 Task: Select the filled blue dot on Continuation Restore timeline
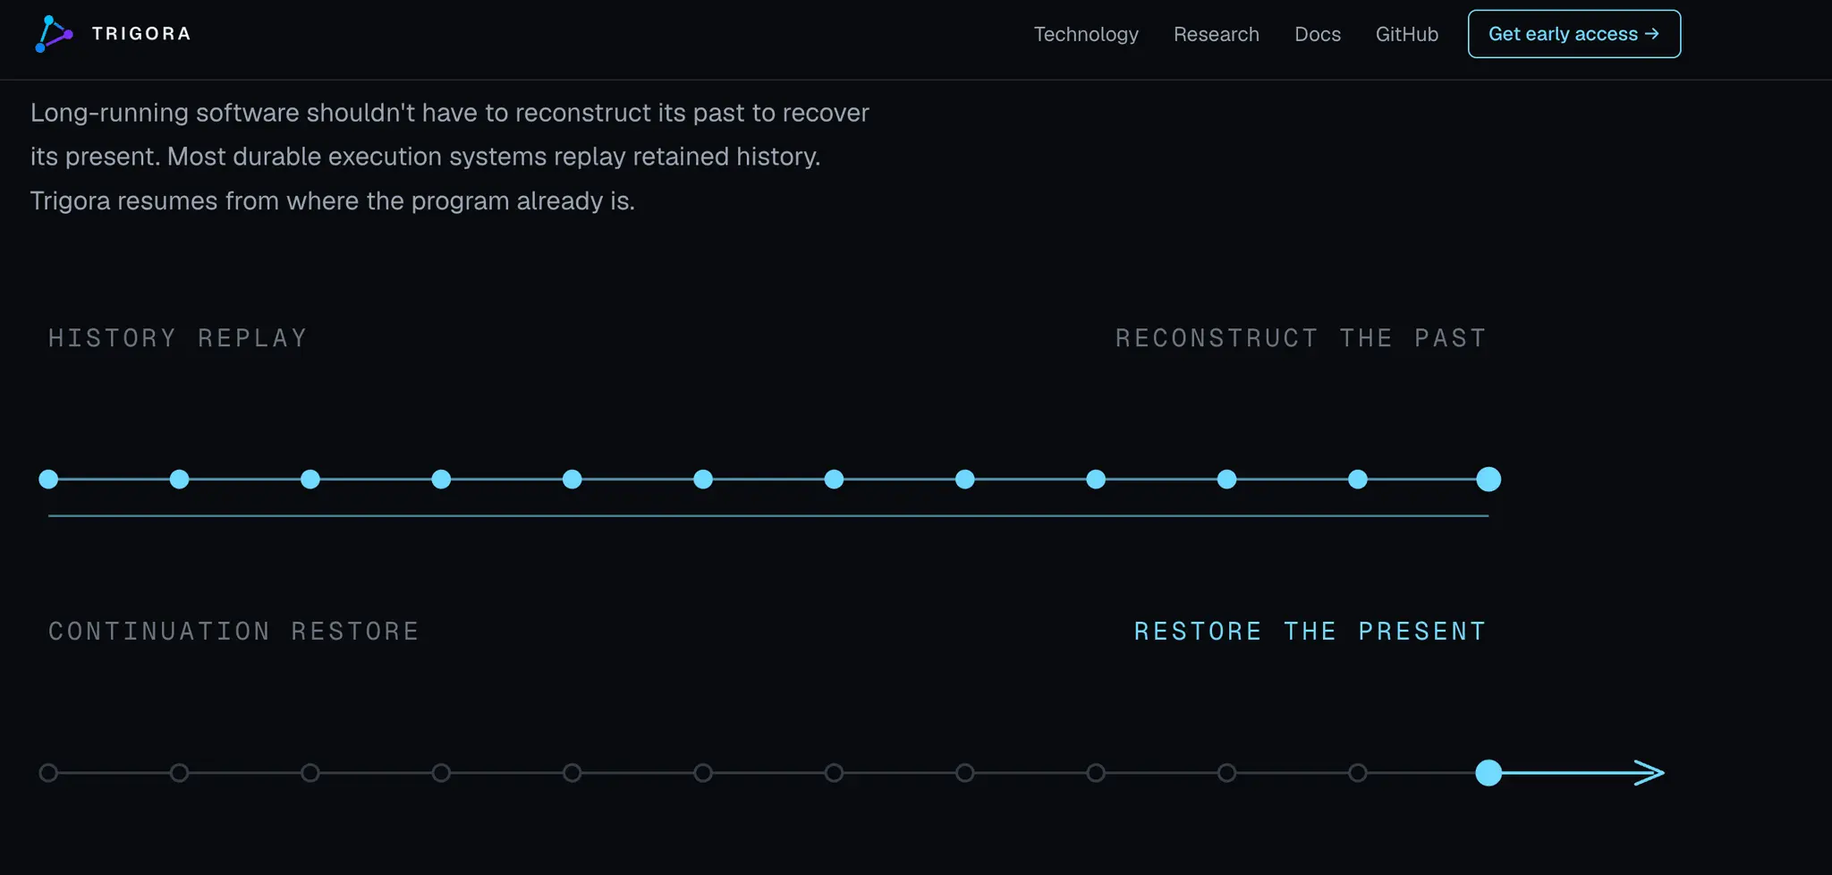point(1488,773)
